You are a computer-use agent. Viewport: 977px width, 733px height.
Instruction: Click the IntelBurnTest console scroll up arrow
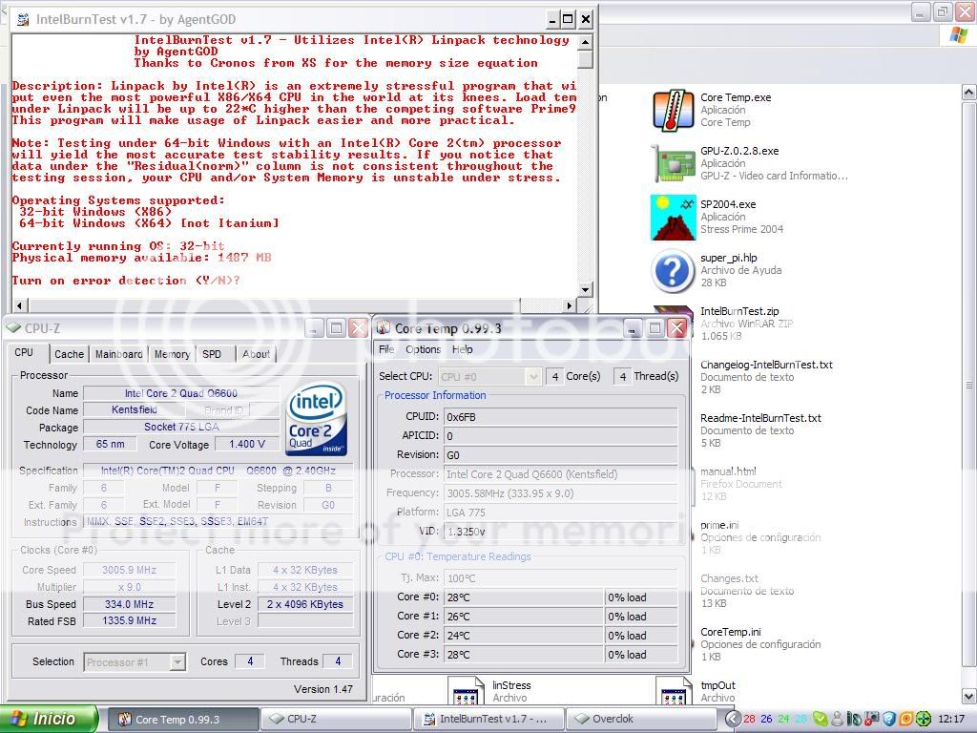(585, 42)
